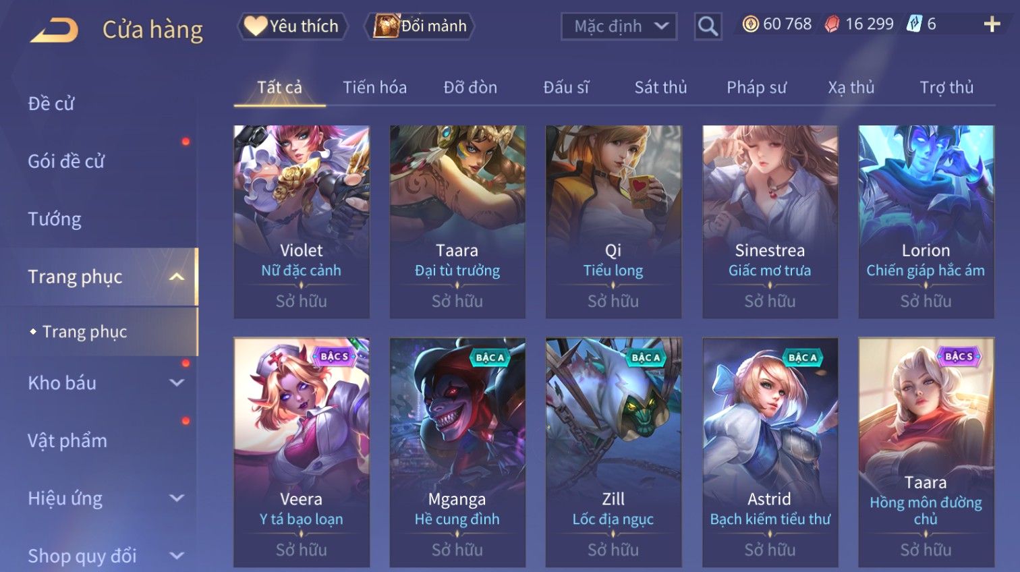Open Yêu thích favorites heart button
This screenshot has height=572, width=1020.
(x=292, y=26)
